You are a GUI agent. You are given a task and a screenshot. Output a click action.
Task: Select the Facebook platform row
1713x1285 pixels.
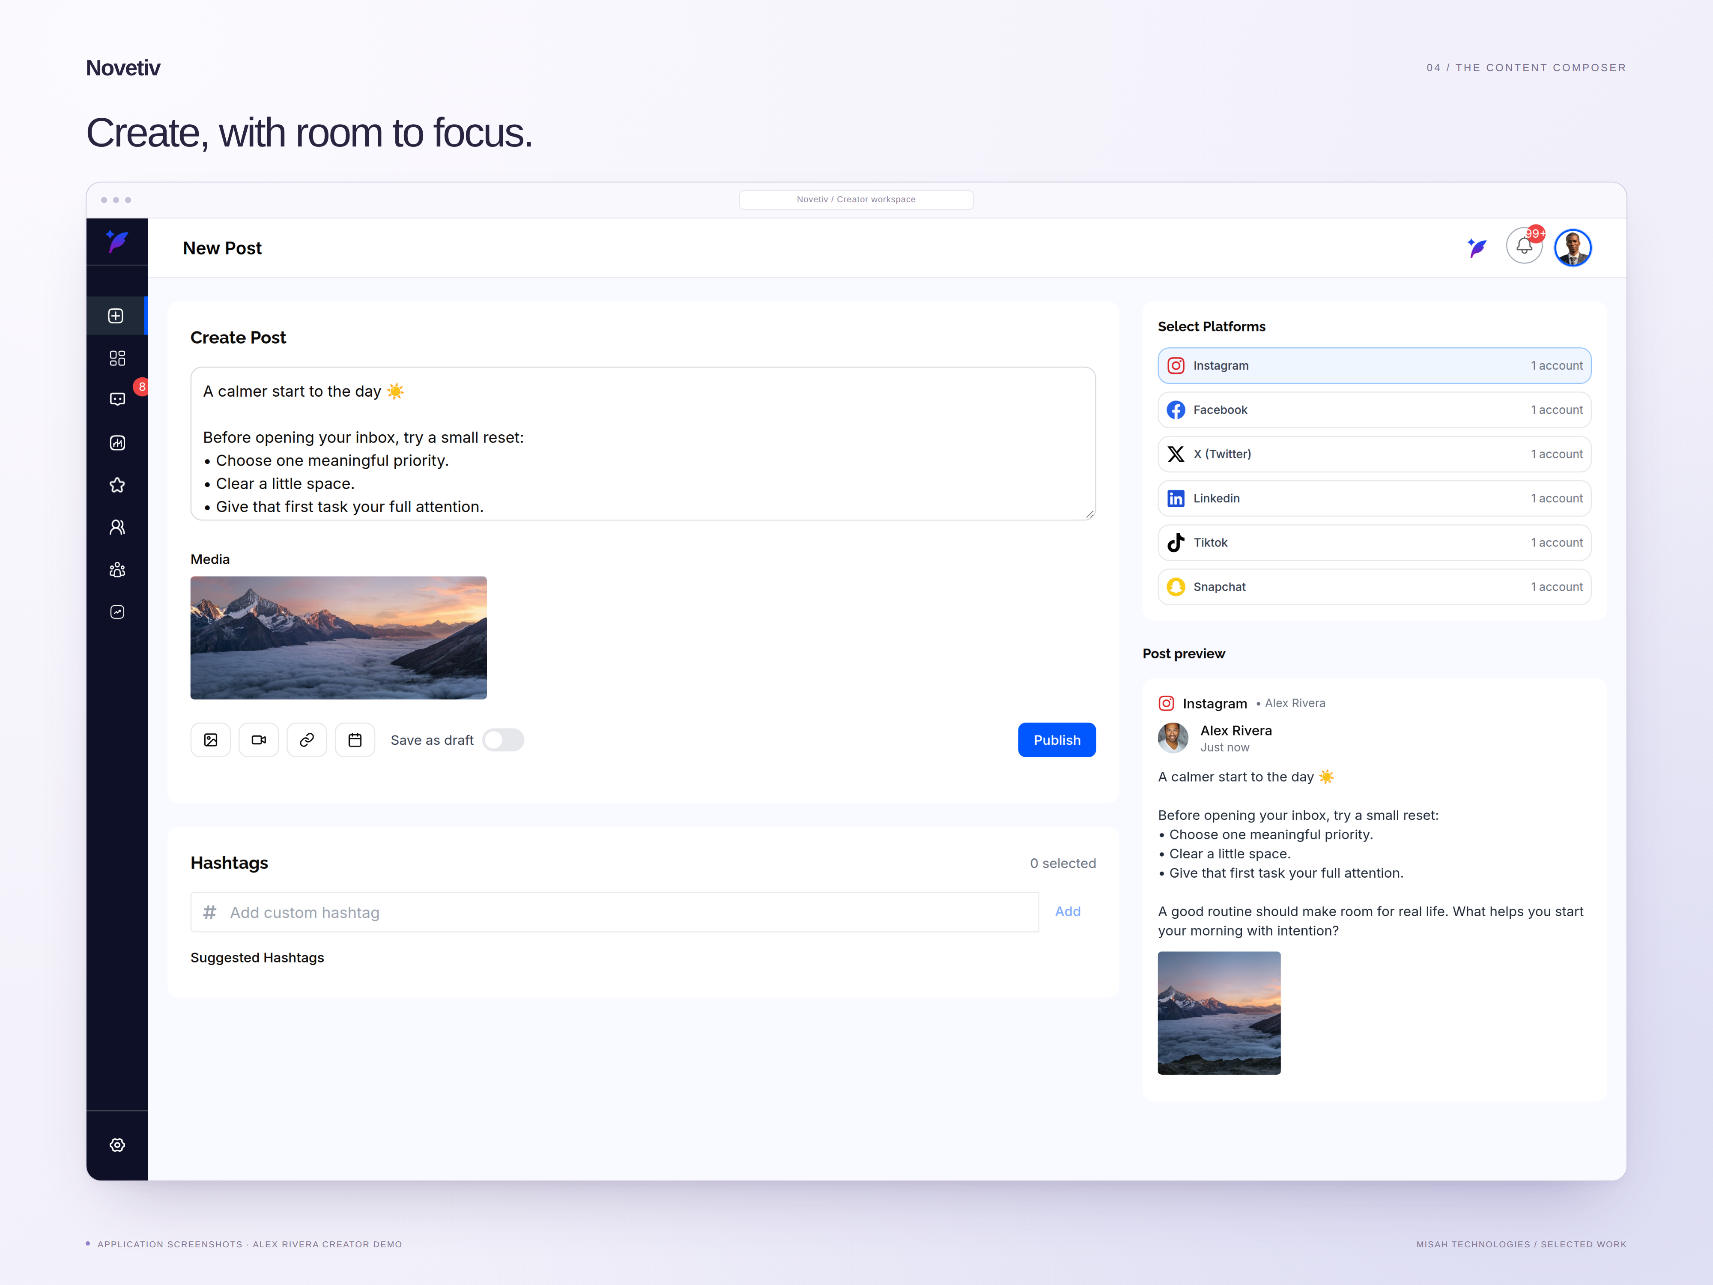click(1374, 410)
